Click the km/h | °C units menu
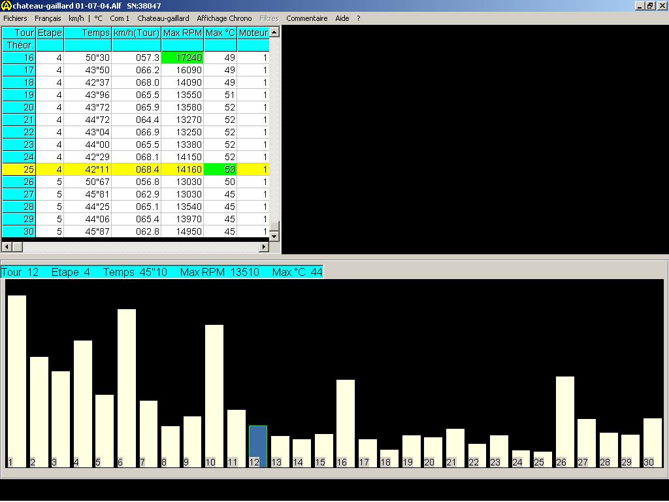The width and height of the screenshot is (669, 502). coord(85,18)
